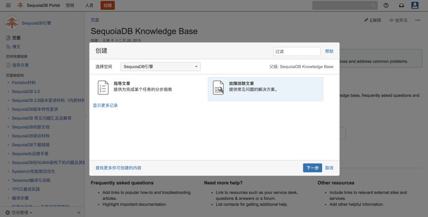Expand the SequoiaDB内部文档 tree item
Image resolution: width=428 pixels, height=217 pixels.
tap(8, 127)
